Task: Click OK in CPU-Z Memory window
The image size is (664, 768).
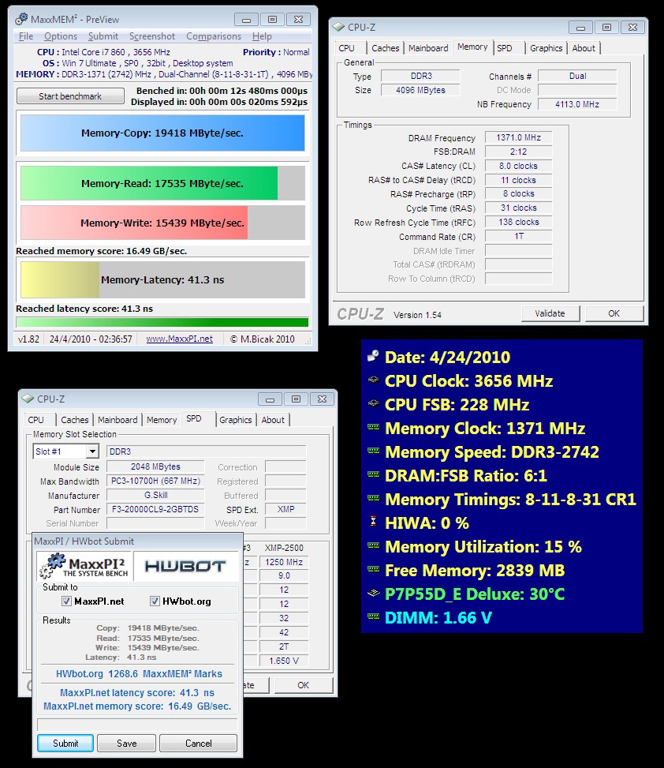Action: tap(614, 313)
